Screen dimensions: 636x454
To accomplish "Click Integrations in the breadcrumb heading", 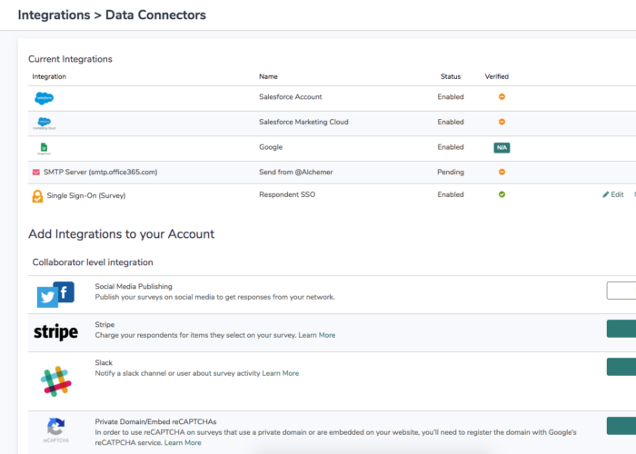I will [x=54, y=15].
